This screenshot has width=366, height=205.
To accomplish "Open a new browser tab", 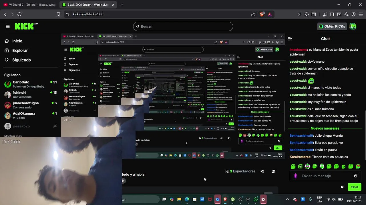I will click(x=122, y=5).
